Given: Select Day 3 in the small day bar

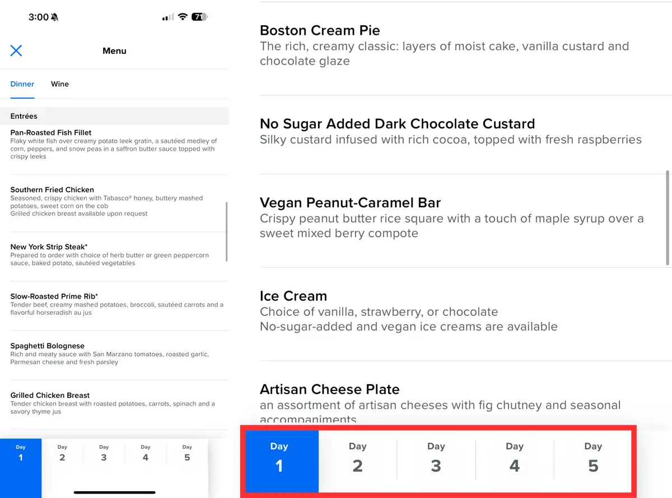Looking at the screenshot, I should click(104, 454).
